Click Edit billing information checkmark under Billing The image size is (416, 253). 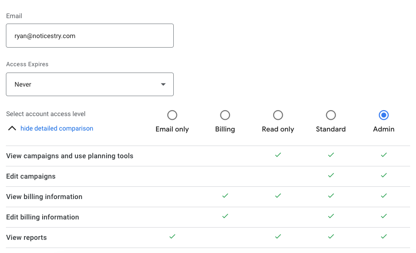pyautogui.click(x=225, y=216)
